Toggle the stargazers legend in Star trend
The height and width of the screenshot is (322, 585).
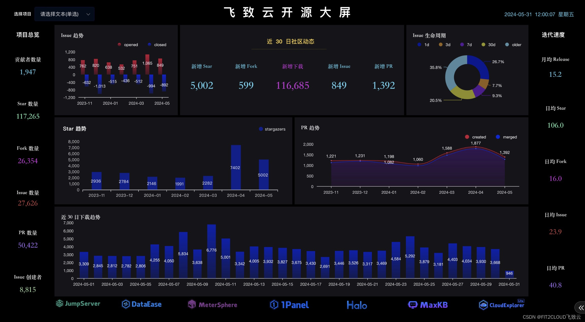(272, 129)
